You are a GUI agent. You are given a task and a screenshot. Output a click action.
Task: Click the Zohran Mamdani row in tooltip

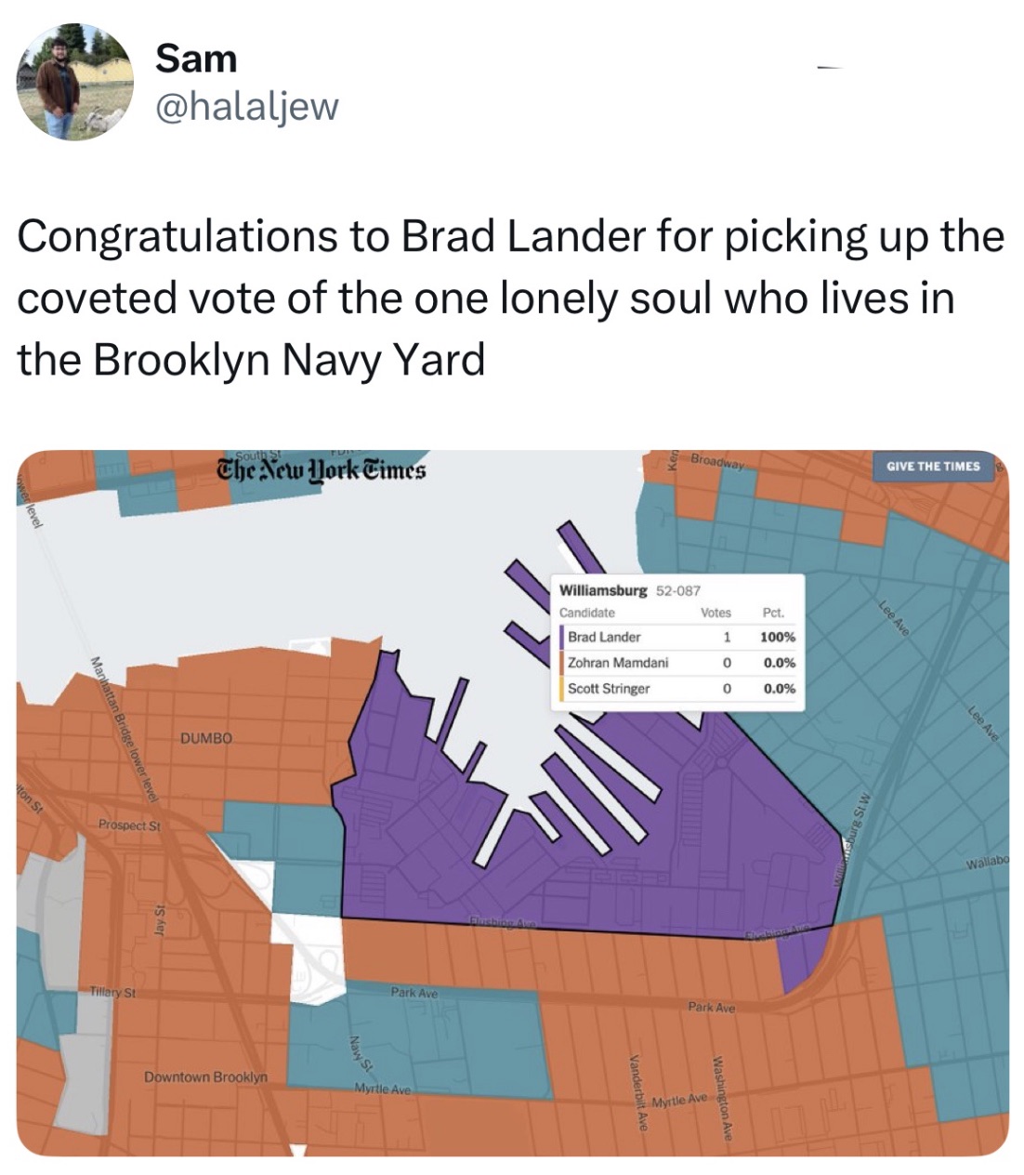point(676,663)
